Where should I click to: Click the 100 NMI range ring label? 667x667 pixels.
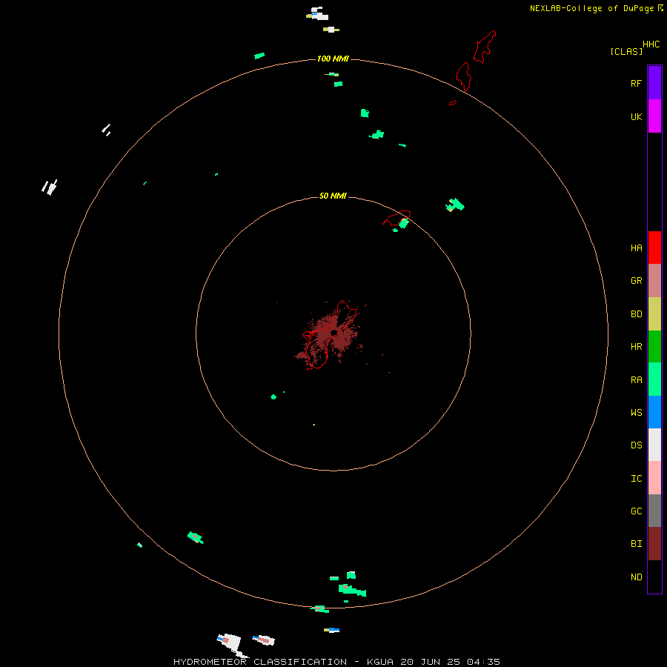[x=333, y=59]
